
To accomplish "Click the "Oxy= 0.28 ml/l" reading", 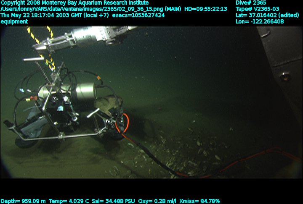I will point(157,201).
